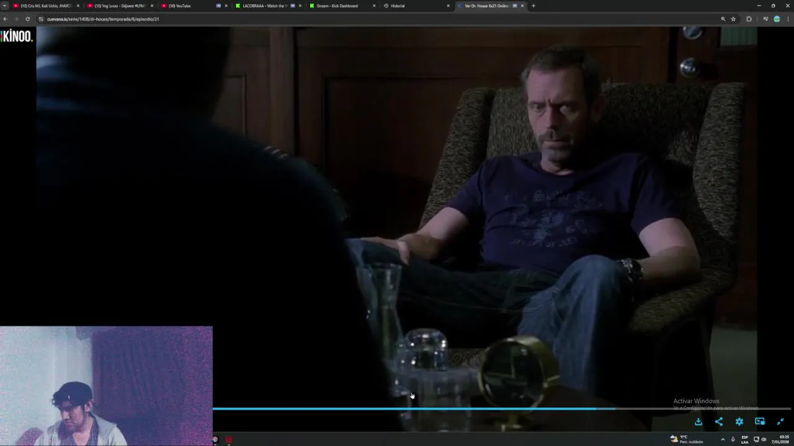
Task: Open the browser extensions puzzle icon
Action: (749, 19)
